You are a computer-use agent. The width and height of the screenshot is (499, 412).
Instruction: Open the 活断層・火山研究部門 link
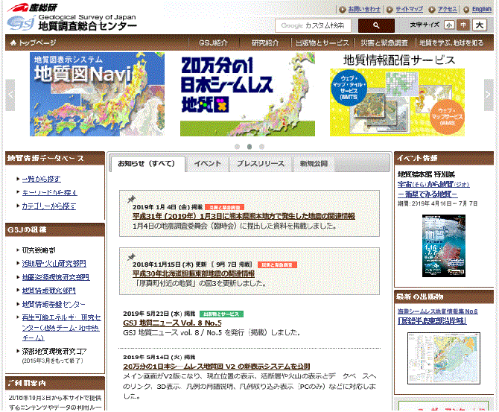[x=54, y=264]
